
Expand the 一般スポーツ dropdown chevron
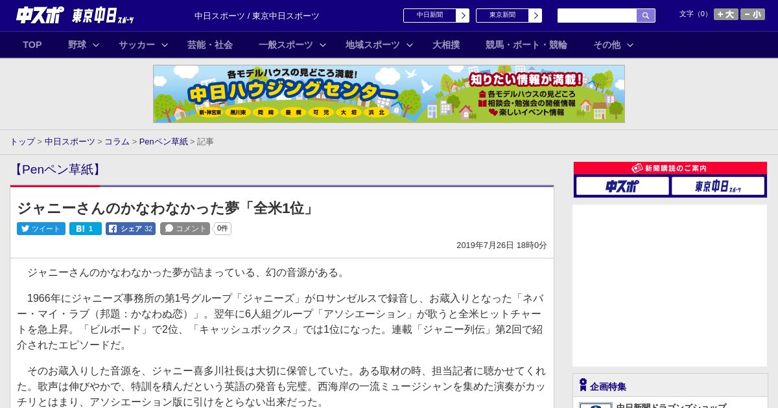pyautogui.click(x=323, y=45)
